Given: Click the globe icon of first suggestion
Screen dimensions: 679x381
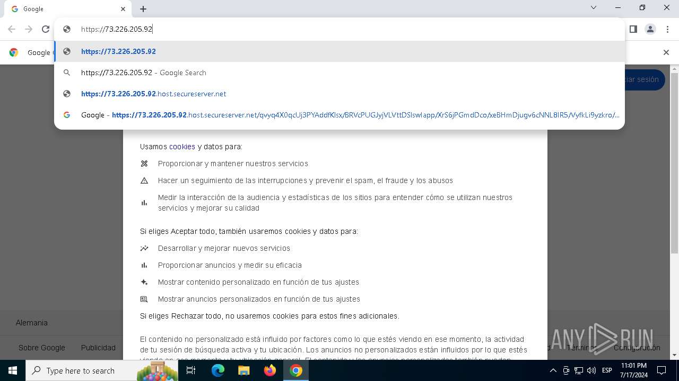Looking at the screenshot, I should tap(67, 51).
